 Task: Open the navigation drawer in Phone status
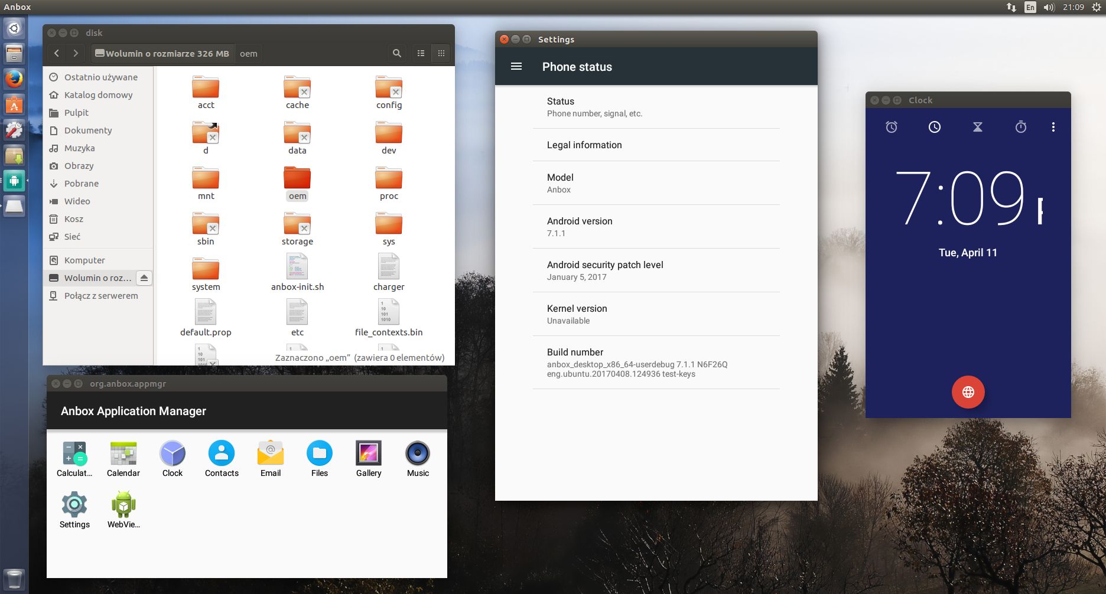pyautogui.click(x=516, y=66)
